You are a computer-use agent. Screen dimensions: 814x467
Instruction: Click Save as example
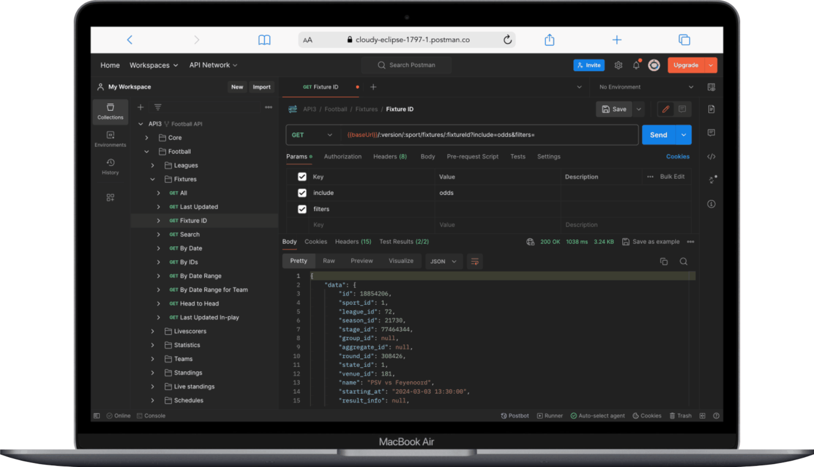(x=651, y=242)
